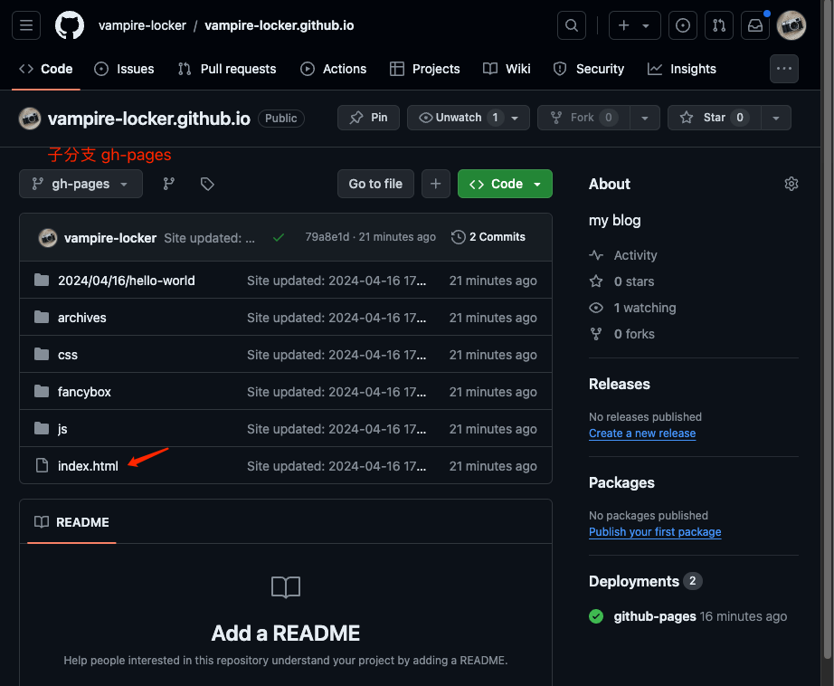This screenshot has width=834, height=686.
Task: Click commit message in archives row
Action: (x=336, y=318)
